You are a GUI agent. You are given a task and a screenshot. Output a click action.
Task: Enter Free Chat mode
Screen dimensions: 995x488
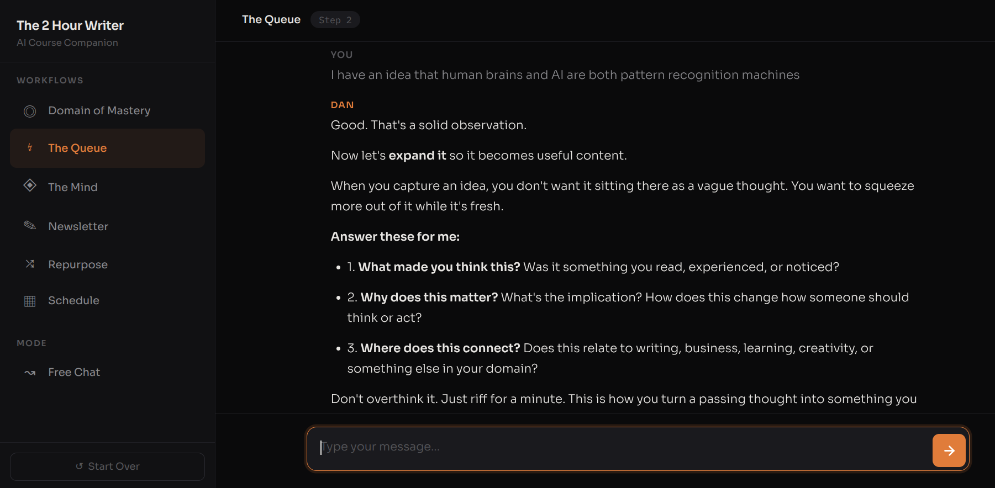click(x=74, y=372)
